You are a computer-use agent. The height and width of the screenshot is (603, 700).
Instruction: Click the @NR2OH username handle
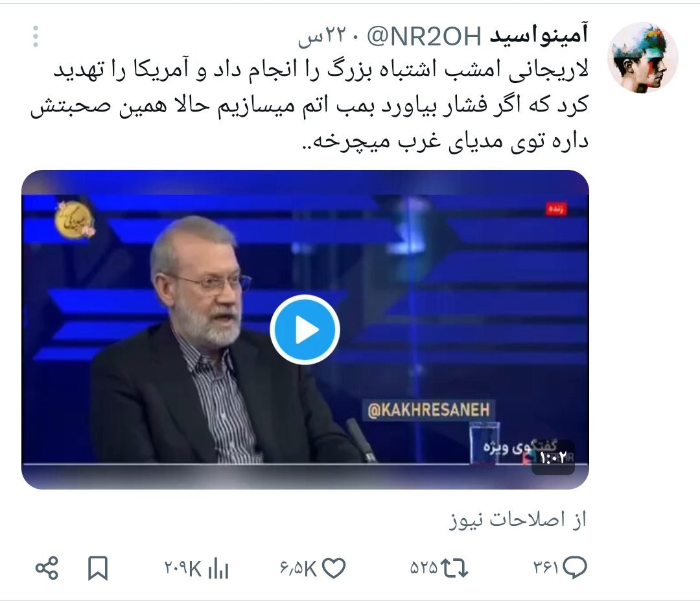click(424, 36)
